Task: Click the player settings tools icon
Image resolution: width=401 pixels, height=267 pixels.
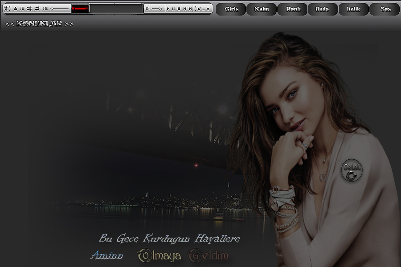Action: click(x=6, y=8)
